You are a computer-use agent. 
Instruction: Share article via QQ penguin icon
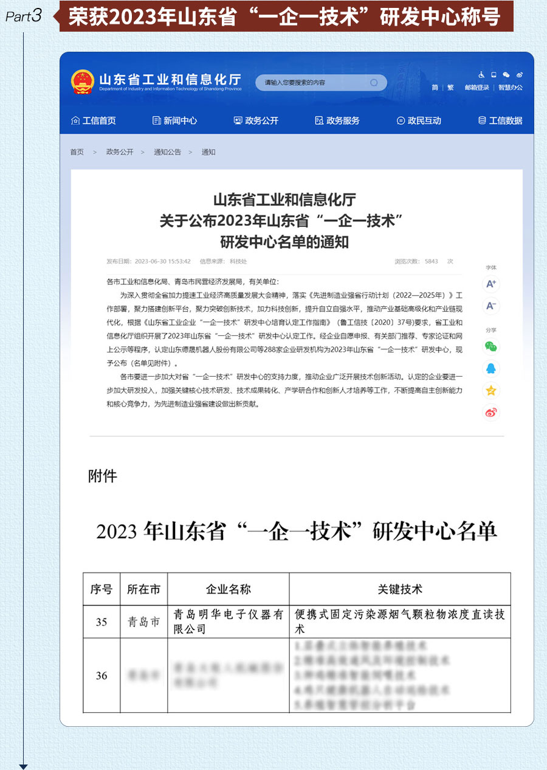490,368
